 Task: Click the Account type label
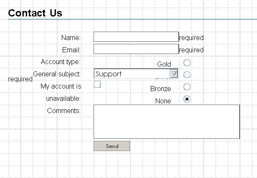pos(61,62)
